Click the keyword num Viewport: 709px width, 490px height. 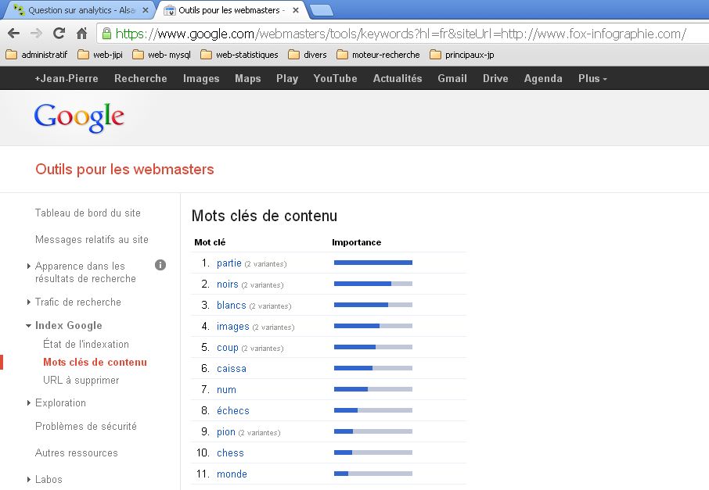[x=226, y=390]
